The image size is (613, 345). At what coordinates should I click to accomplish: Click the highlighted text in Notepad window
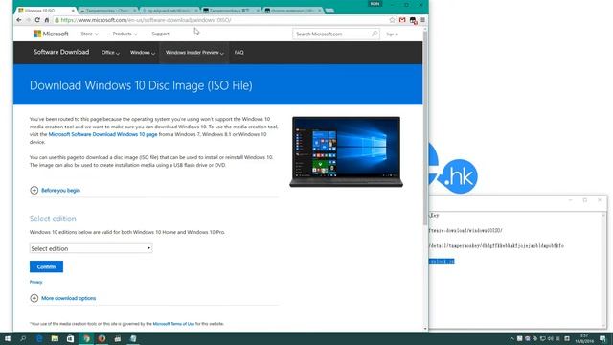pyautogui.click(x=442, y=261)
